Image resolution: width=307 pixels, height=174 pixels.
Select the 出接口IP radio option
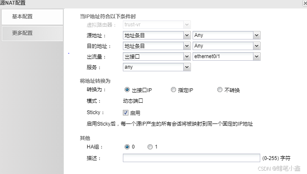point(127,90)
